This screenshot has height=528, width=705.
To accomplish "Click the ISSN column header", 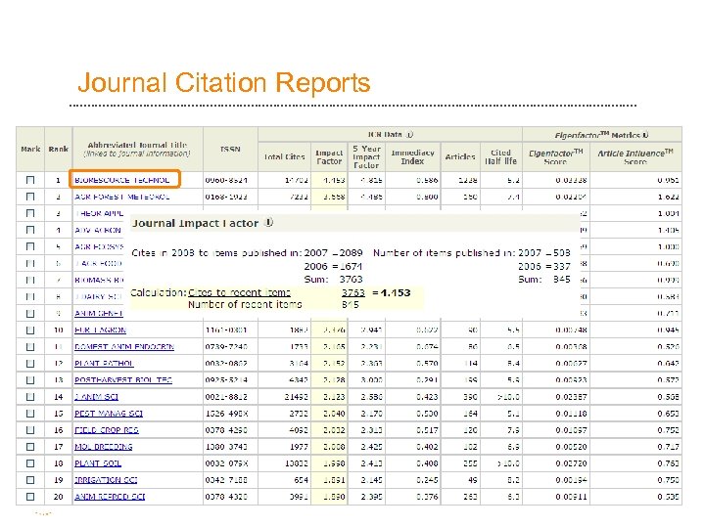I will click(x=230, y=149).
